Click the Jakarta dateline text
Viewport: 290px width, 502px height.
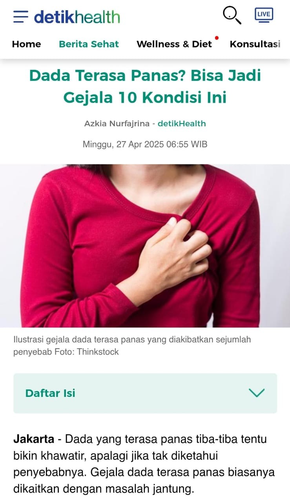tap(34, 438)
